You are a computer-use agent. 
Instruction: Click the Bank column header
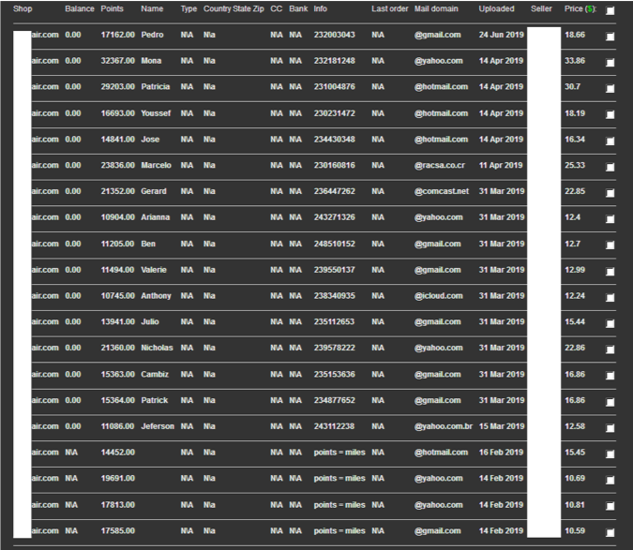click(298, 8)
